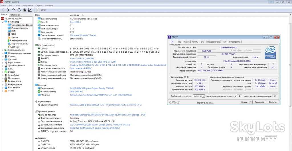Screen dimensions: 292x151
Task: Expand the Хранение данных tree node arrow
Action: coord(3,65)
